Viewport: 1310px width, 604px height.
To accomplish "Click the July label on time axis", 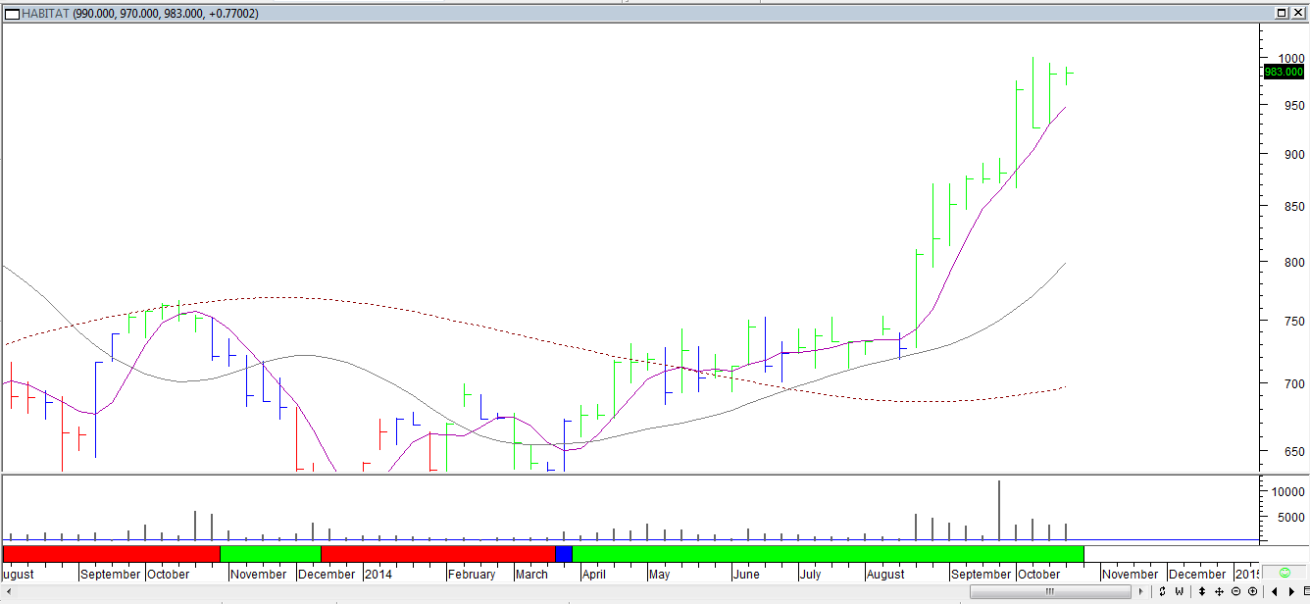I will [x=810, y=574].
